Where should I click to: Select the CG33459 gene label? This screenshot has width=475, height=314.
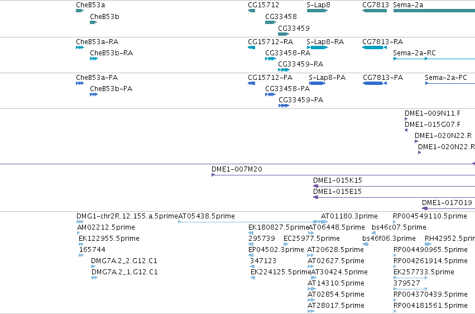[294, 28]
